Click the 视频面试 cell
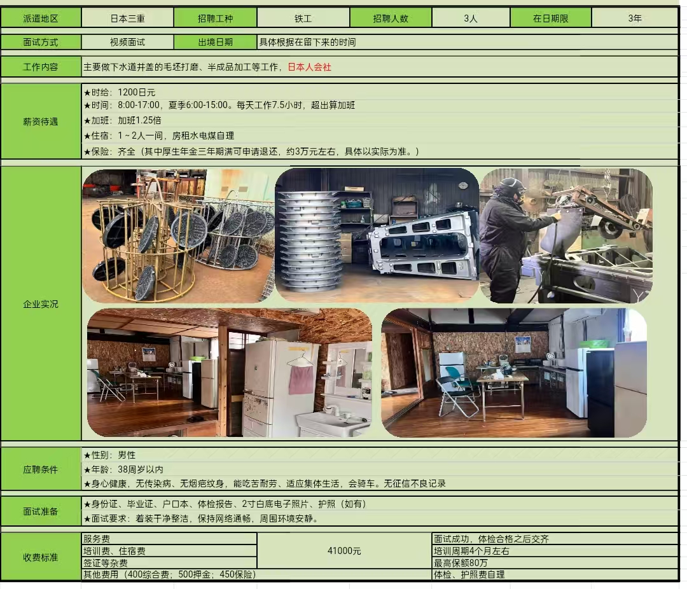The height and width of the screenshot is (589, 687). pos(127,42)
